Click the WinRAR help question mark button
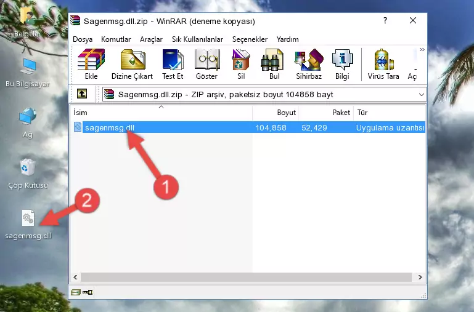 pos(385,20)
